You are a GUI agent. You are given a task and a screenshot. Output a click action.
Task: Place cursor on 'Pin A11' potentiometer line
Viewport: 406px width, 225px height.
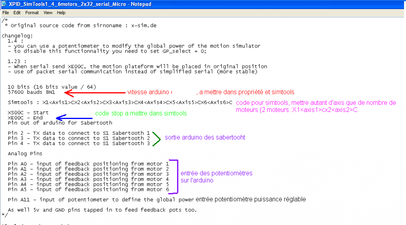click(101, 200)
